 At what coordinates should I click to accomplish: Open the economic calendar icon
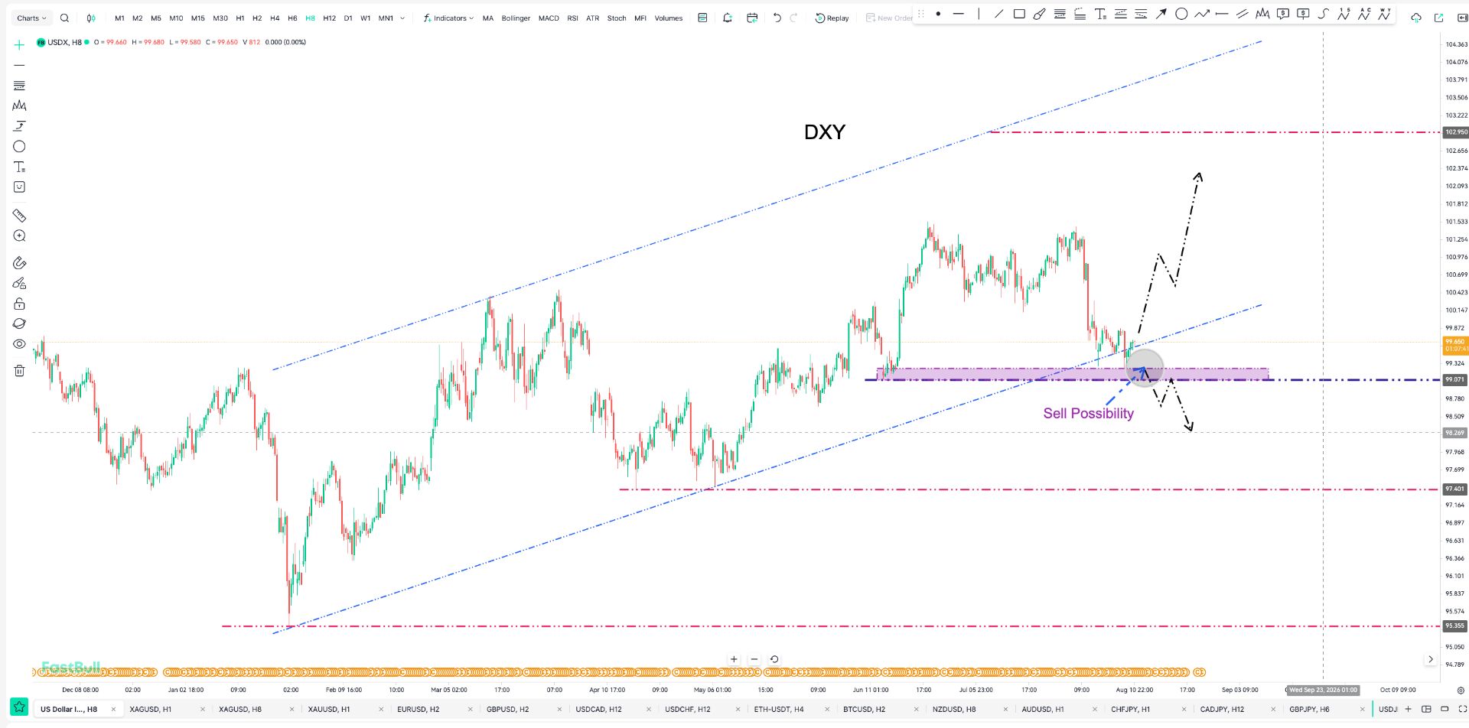coord(752,18)
